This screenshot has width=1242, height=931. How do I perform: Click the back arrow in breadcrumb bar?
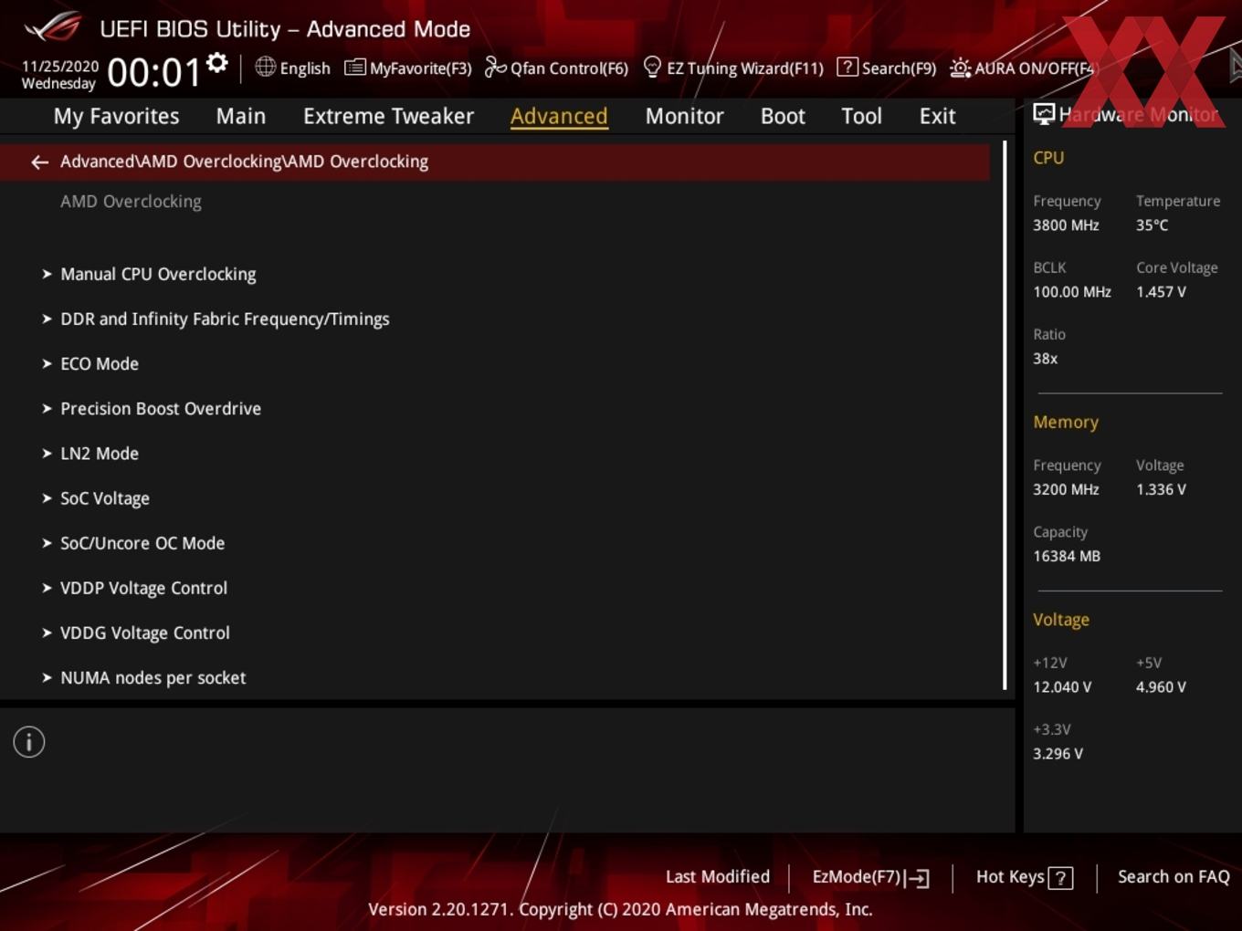39,162
